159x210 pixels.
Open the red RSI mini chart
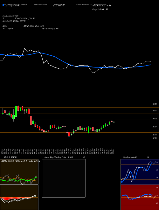coord(140,197)
